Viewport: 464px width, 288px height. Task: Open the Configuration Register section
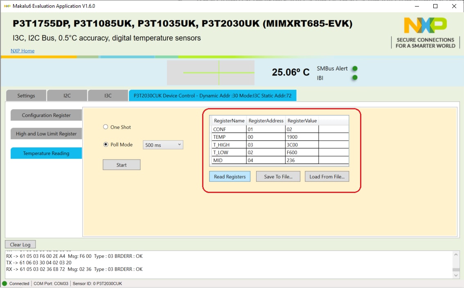tap(46, 115)
